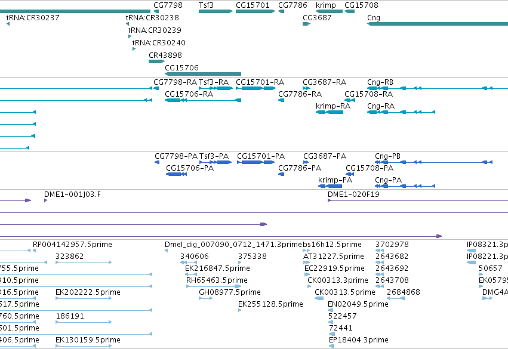
Task: Select the 186191 EST label
Action: (70, 316)
